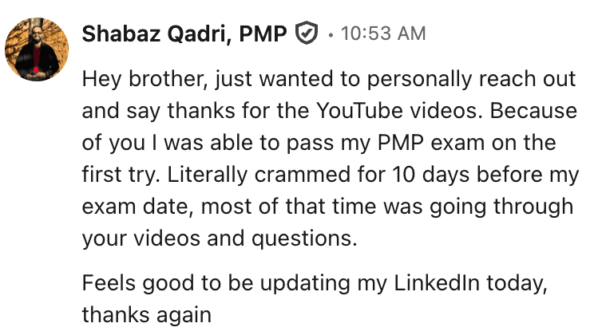This screenshot has width=602, height=335.
Task: Select the word YouTube in the message
Action: [x=360, y=111]
